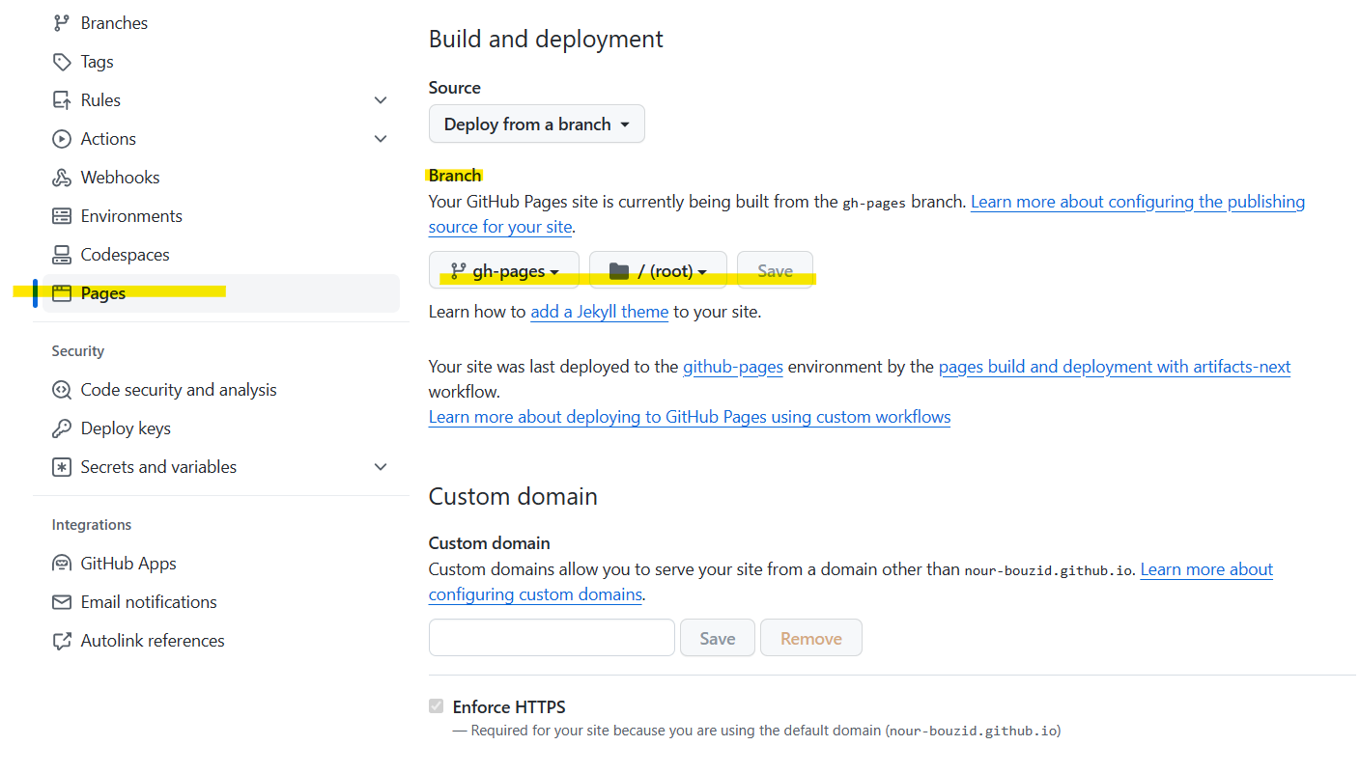Click the Rules icon

click(61, 99)
